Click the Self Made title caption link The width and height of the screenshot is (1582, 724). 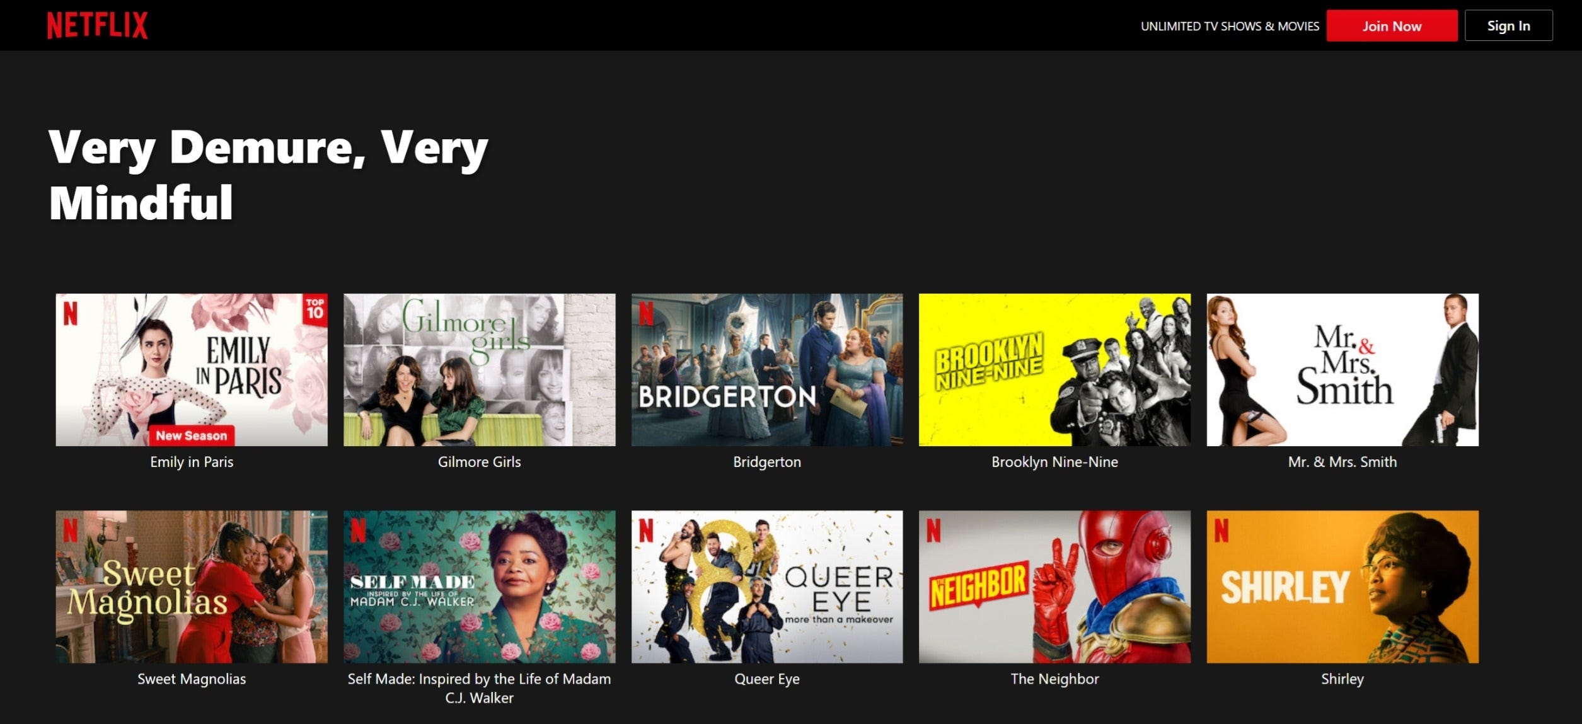click(479, 688)
